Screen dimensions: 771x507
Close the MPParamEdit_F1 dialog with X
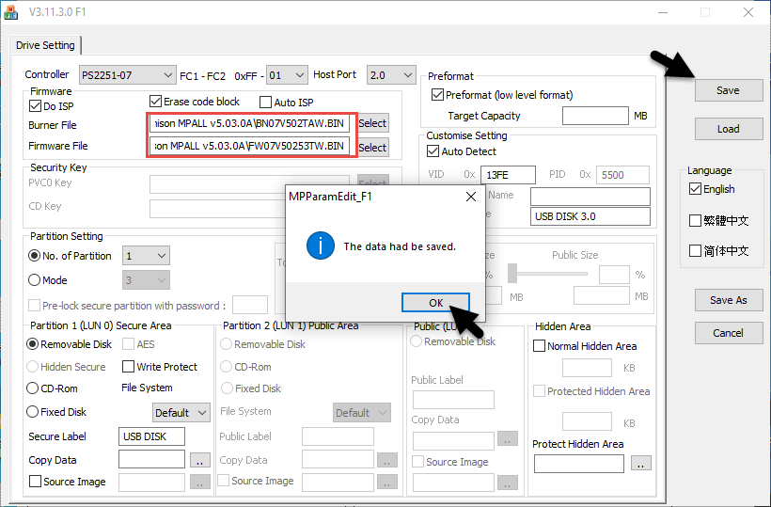click(470, 197)
